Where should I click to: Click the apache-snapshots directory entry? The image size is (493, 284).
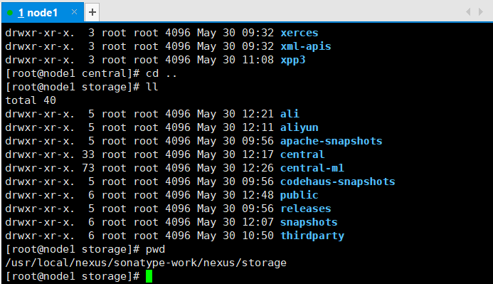pos(331,141)
